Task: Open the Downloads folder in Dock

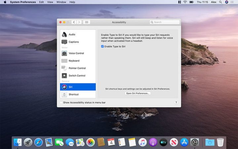Action: point(210,142)
